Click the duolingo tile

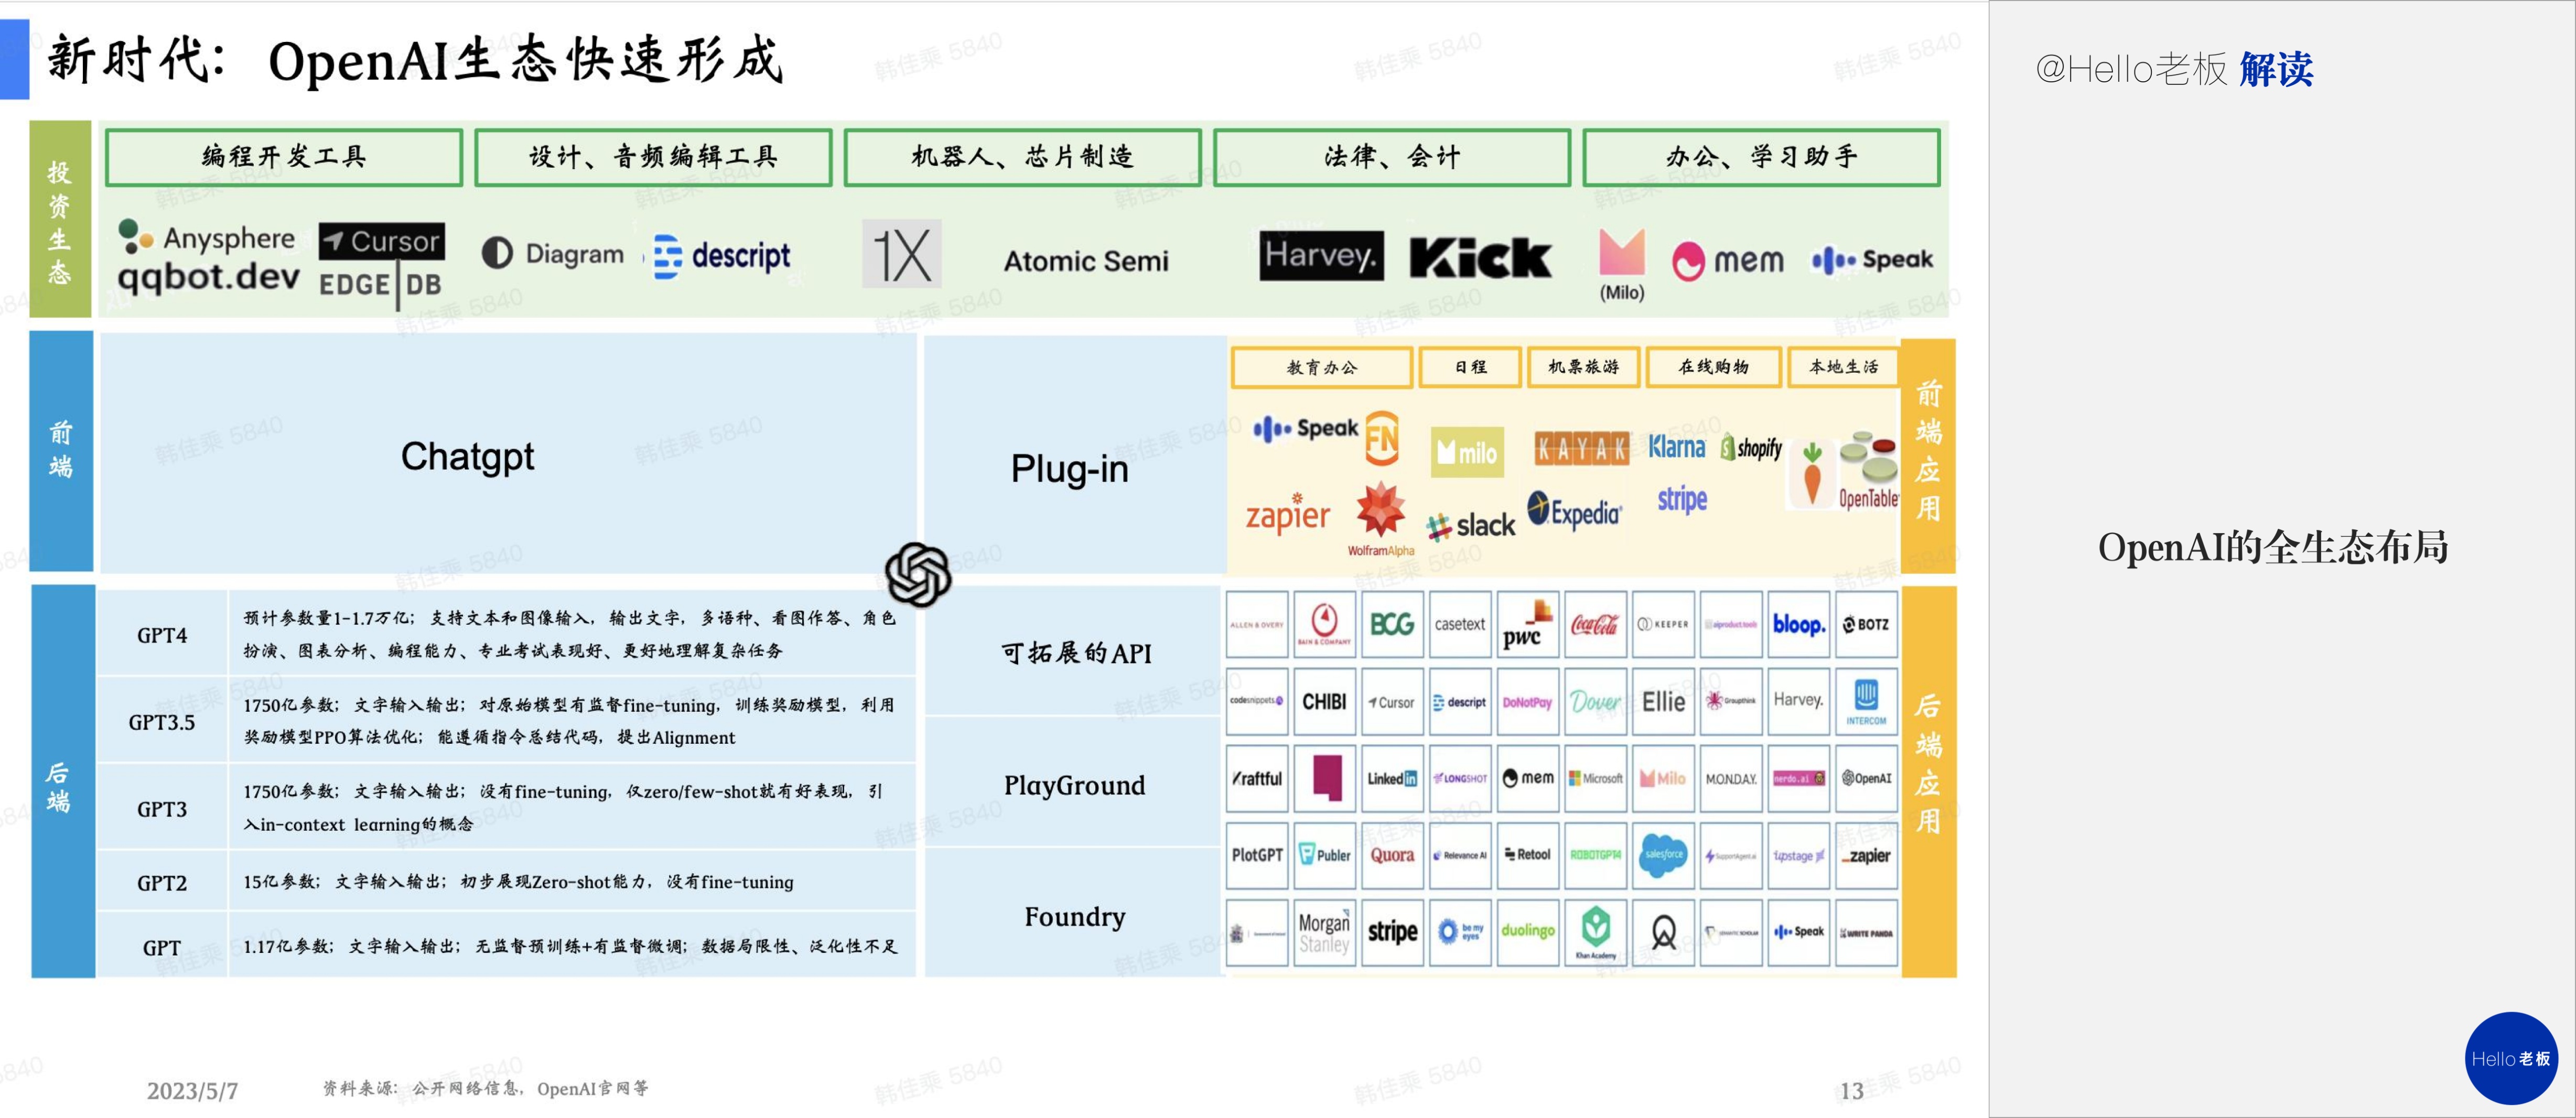point(1527,932)
